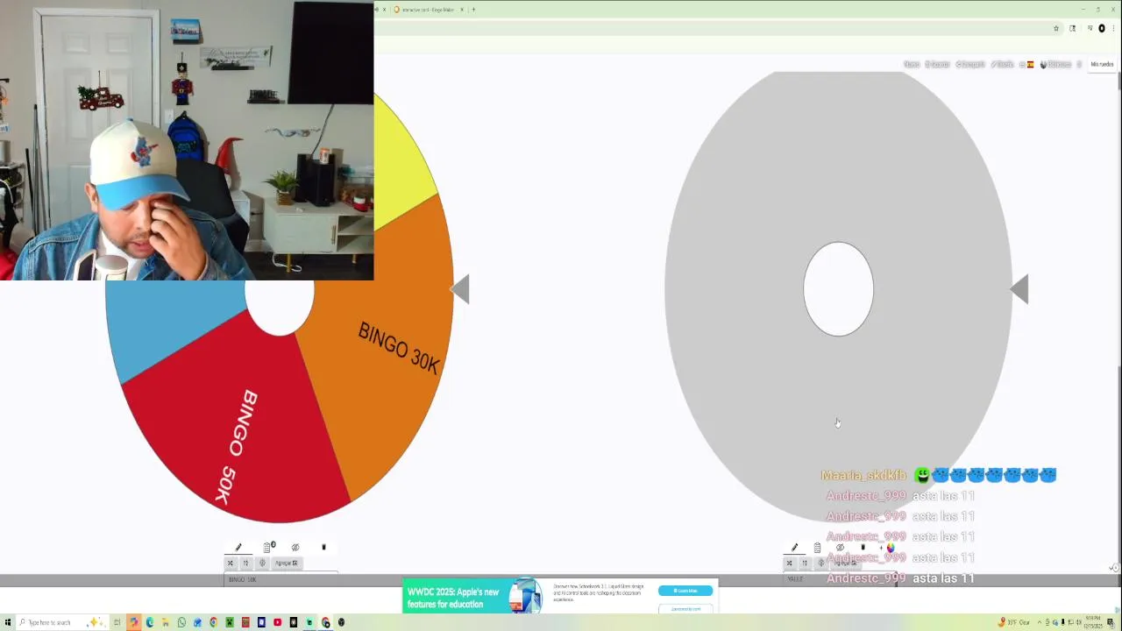Click WWDC 2025 Apple ad banner

pyautogui.click(x=561, y=597)
